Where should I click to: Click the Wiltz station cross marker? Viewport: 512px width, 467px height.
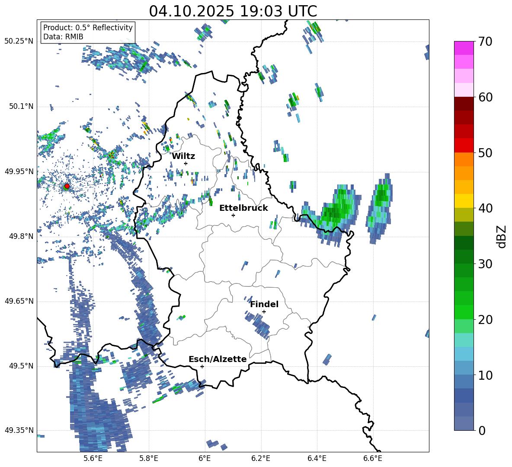tap(186, 163)
